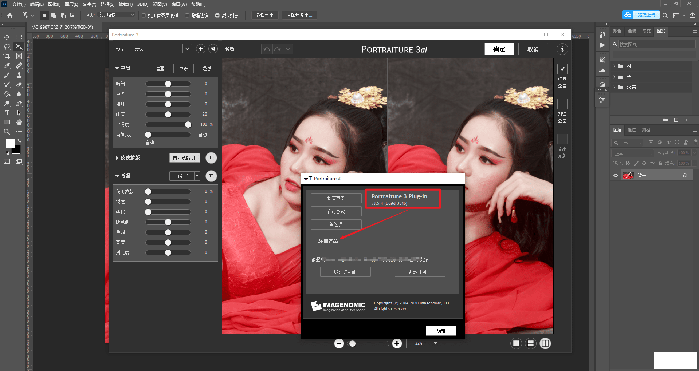Click Uninstall License (卸载许可证) button
The width and height of the screenshot is (699, 371).
[420, 272]
